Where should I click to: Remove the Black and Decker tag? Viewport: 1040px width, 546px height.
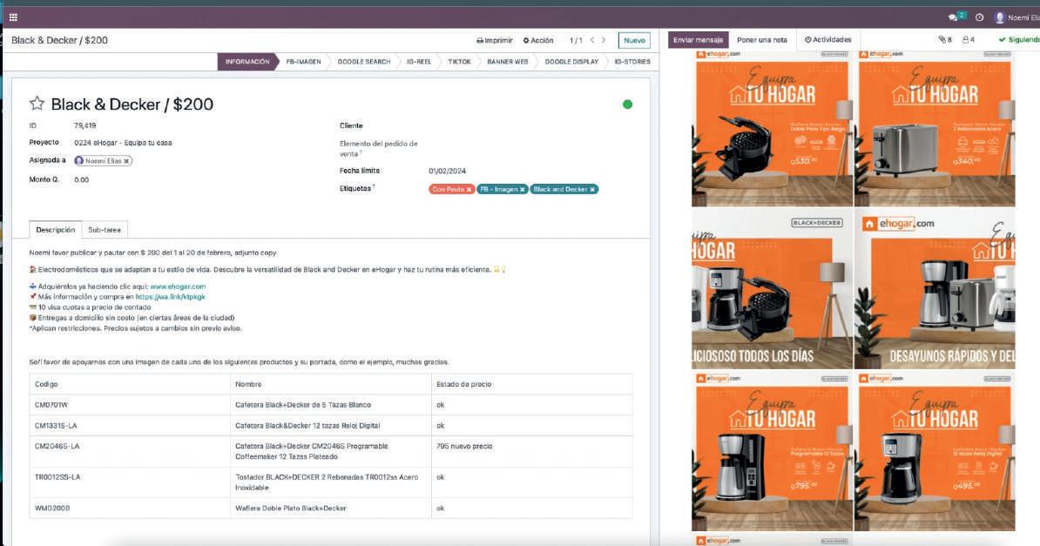pyautogui.click(x=592, y=190)
